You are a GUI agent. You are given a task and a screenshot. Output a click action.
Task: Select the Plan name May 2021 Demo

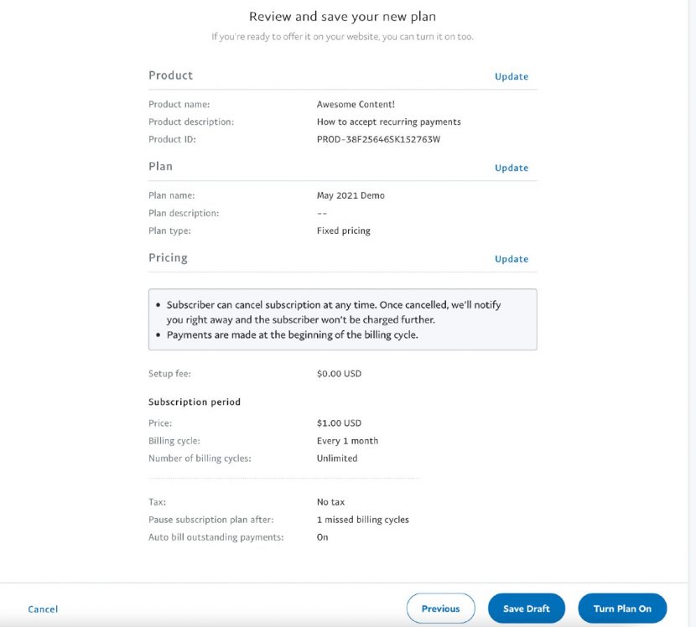[x=350, y=195]
